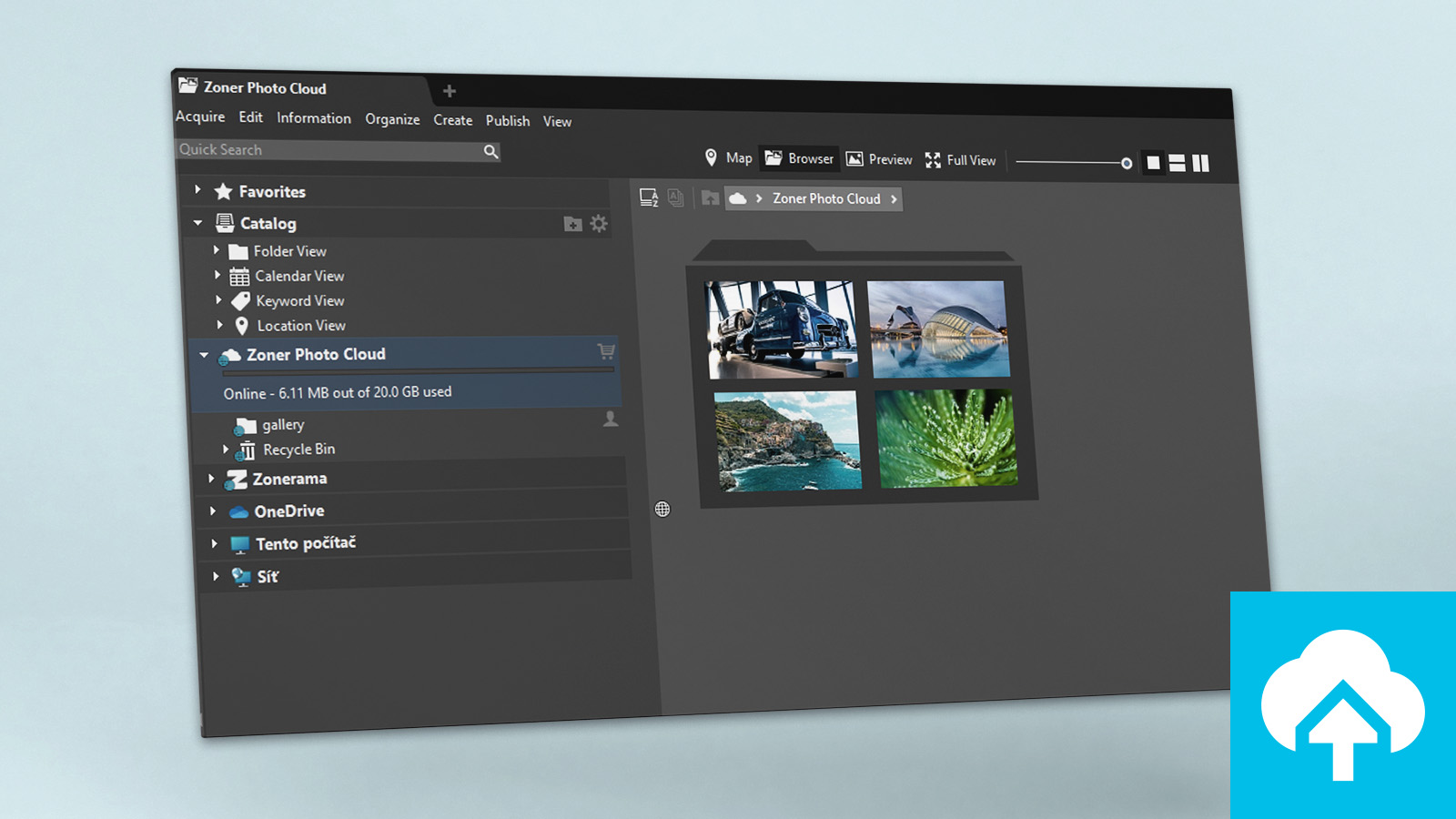Click the Catalog add folder icon
The height and width of the screenshot is (819, 1456).
click(x=572, y=224)
